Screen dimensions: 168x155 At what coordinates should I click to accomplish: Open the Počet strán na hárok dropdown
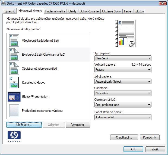[123, 117]
